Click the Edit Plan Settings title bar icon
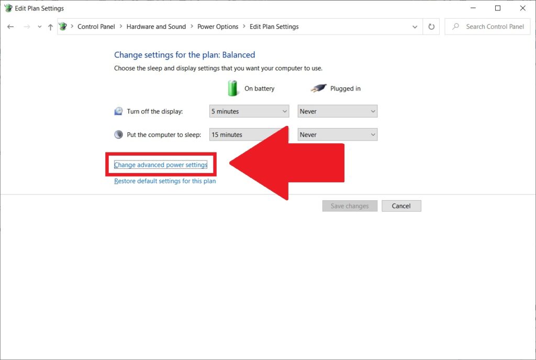 (x=8, y=8)
